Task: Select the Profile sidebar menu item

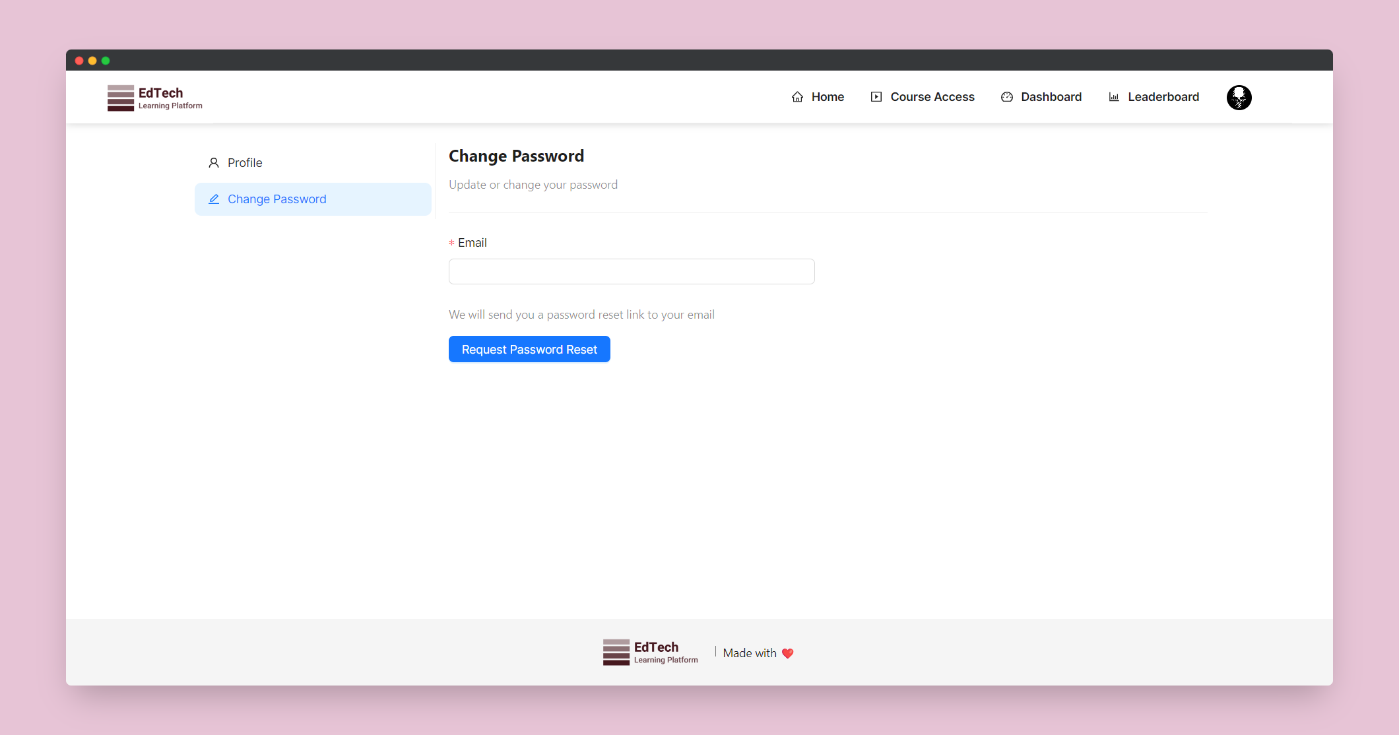Action: 244,163
